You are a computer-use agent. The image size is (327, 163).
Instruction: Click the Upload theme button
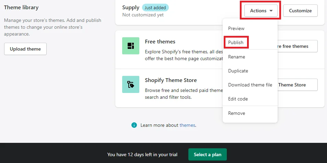point(25,49)
